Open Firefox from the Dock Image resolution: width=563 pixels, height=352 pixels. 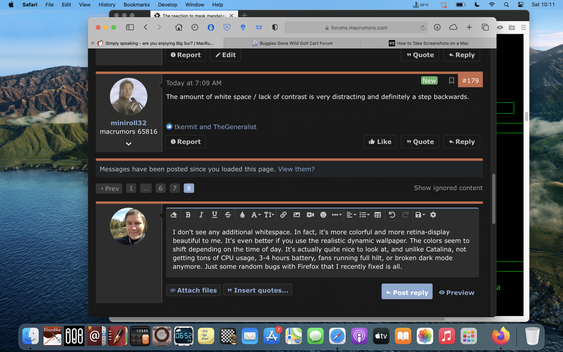coord(501,336)
